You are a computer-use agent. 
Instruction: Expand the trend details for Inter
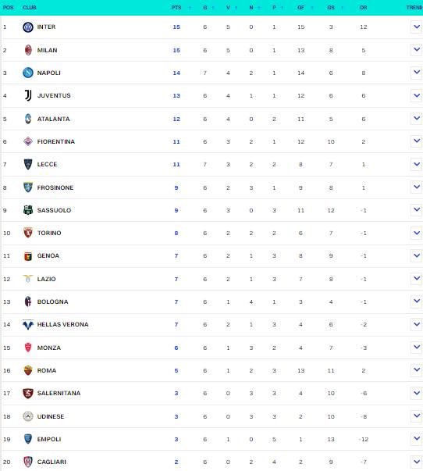tap(417, 27)
